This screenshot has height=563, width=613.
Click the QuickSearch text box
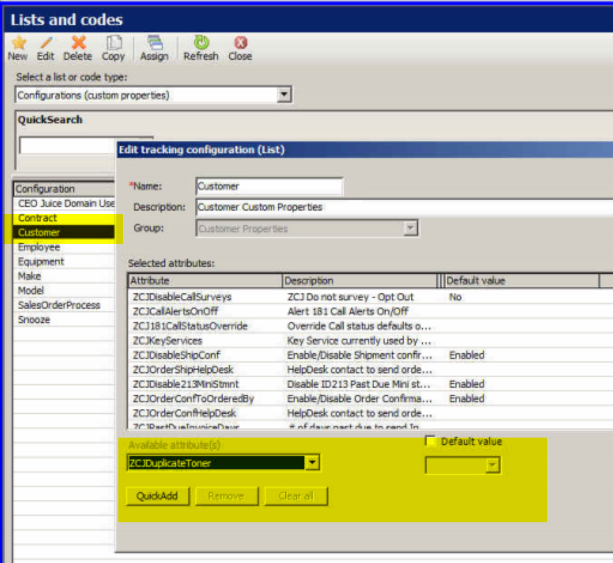coord(68,145)
